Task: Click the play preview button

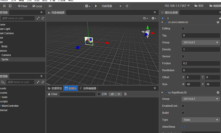Action: [x=96, y=6]
